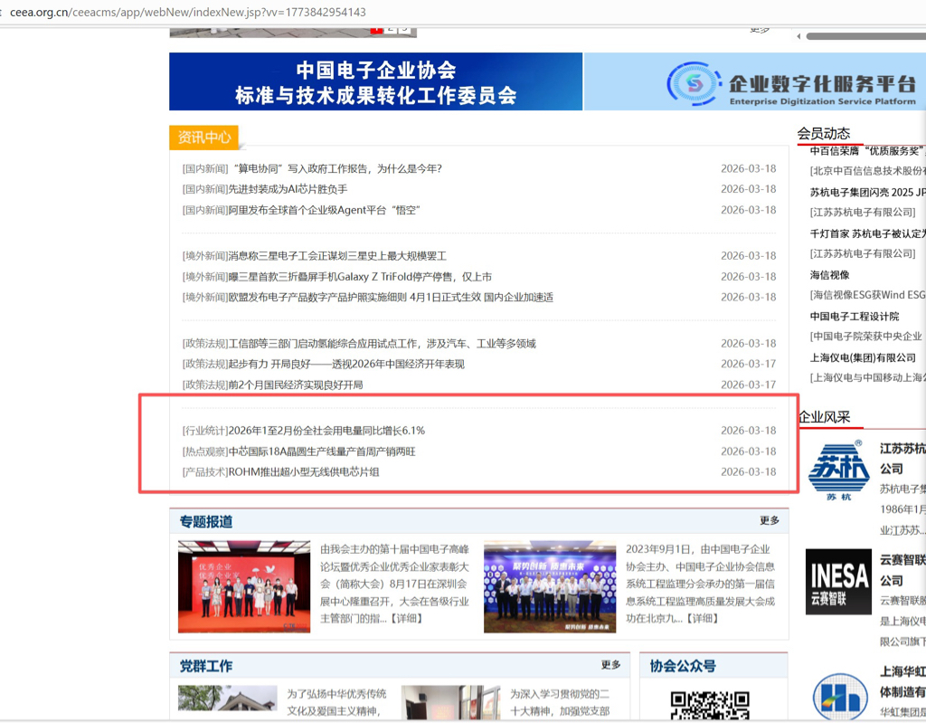
Task: Click the INESA 云赛智联 logo
Action: 838,582
